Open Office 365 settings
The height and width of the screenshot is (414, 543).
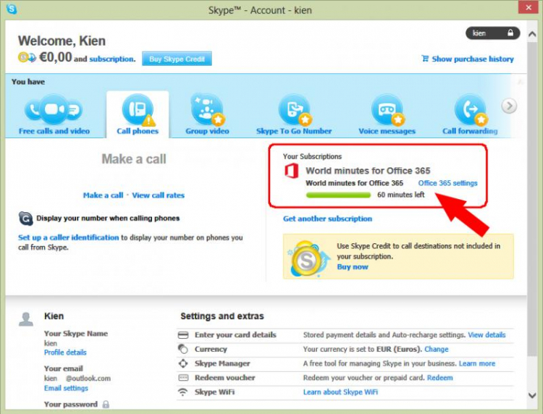(x=447, y=183)
